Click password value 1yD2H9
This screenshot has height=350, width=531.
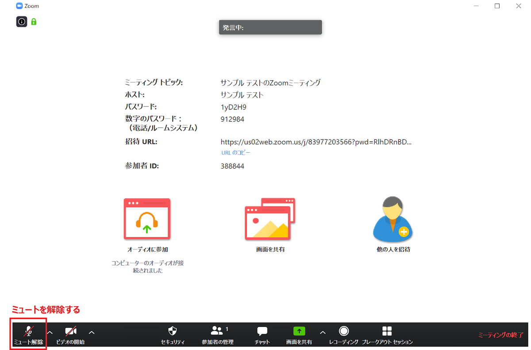click(233, 107)
